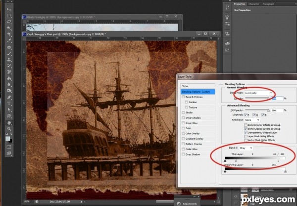Select the Zoom tool

pos(9,129)
